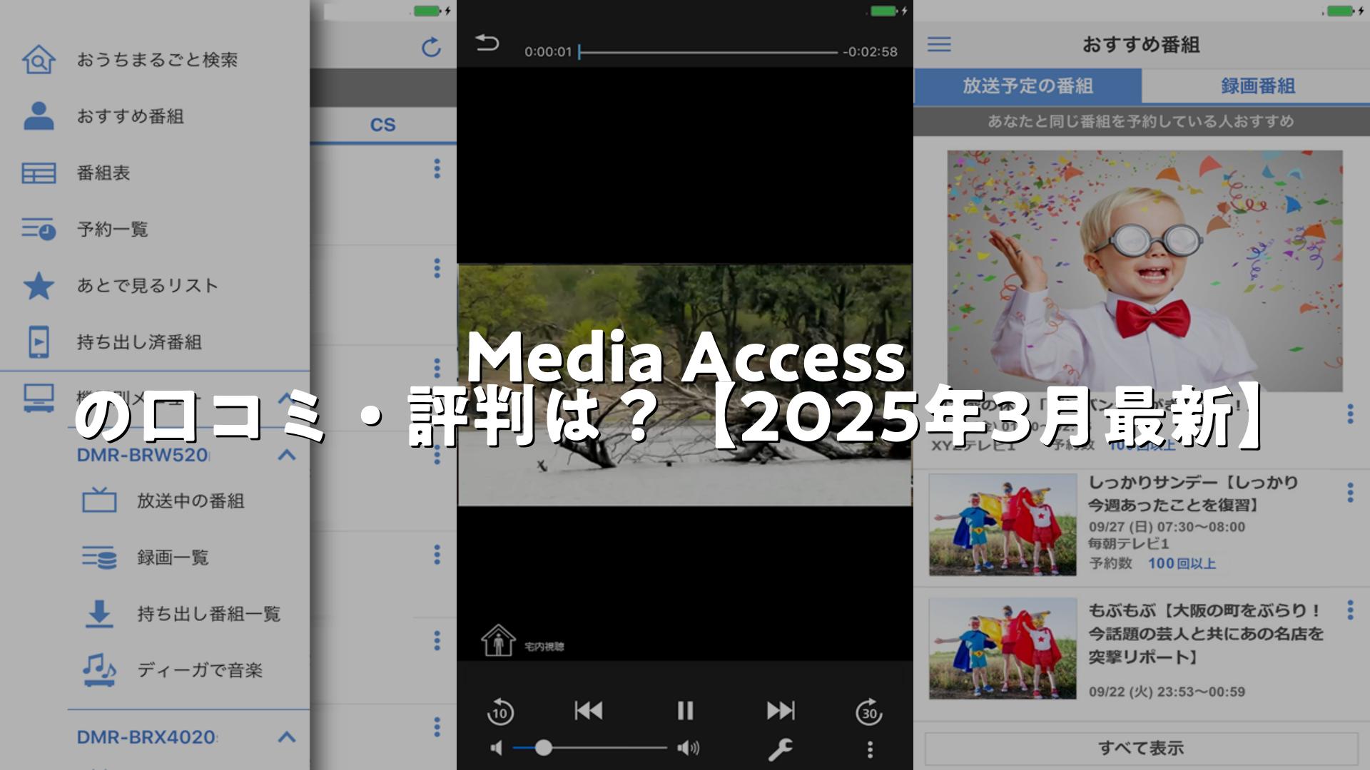Click volume mute speaker icon
Viewport: 1370px width, 770px height.
(497, 748)
